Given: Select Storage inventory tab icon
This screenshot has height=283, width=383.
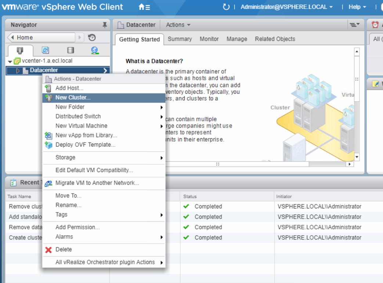Looking at the screenshot, I should click(x=71, y=50).
